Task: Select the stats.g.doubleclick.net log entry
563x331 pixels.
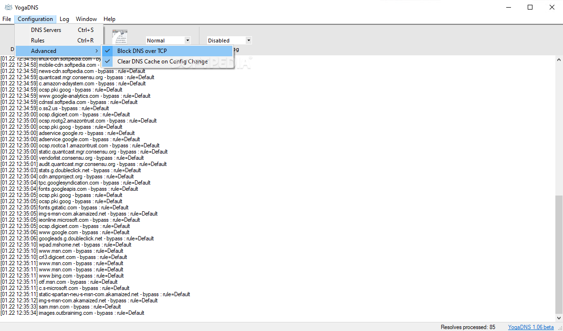Action: coord(71,170)
